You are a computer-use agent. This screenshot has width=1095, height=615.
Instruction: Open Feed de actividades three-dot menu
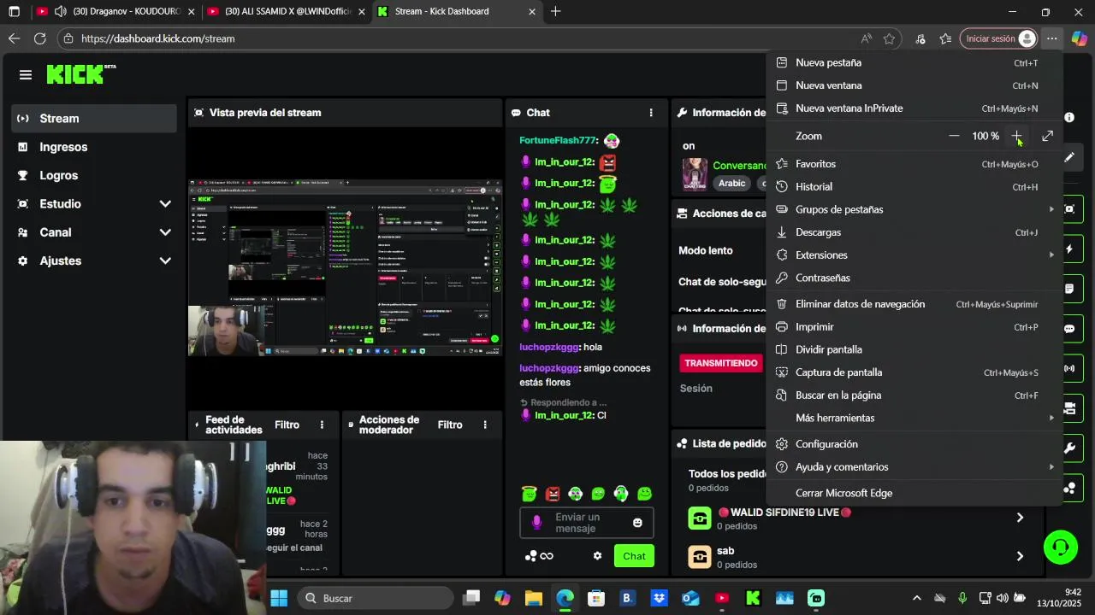point(322,425)
